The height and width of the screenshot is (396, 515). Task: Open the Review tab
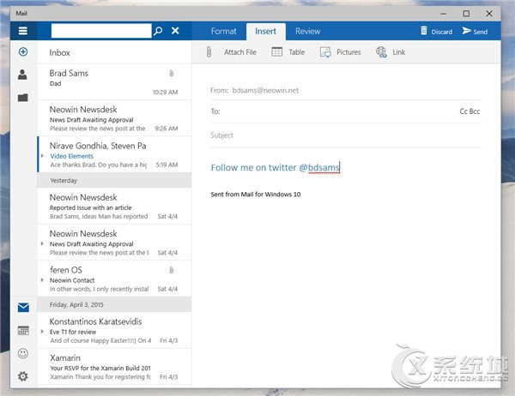pyautogui.click(x=307, y=31)
